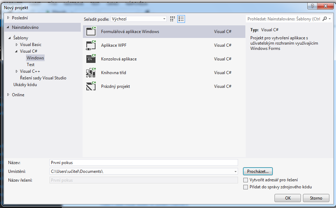Expand the Visual Basic node

point(17,45)
